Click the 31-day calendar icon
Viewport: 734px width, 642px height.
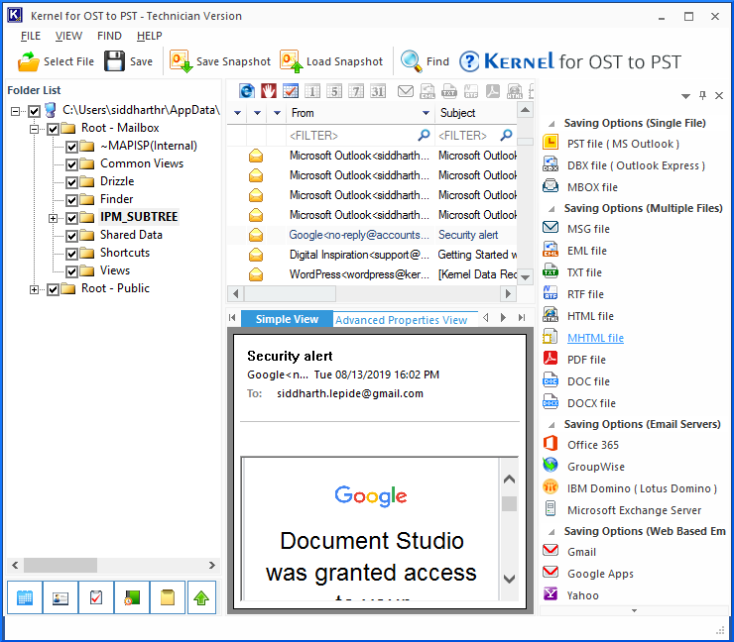[x=378, y=91]
